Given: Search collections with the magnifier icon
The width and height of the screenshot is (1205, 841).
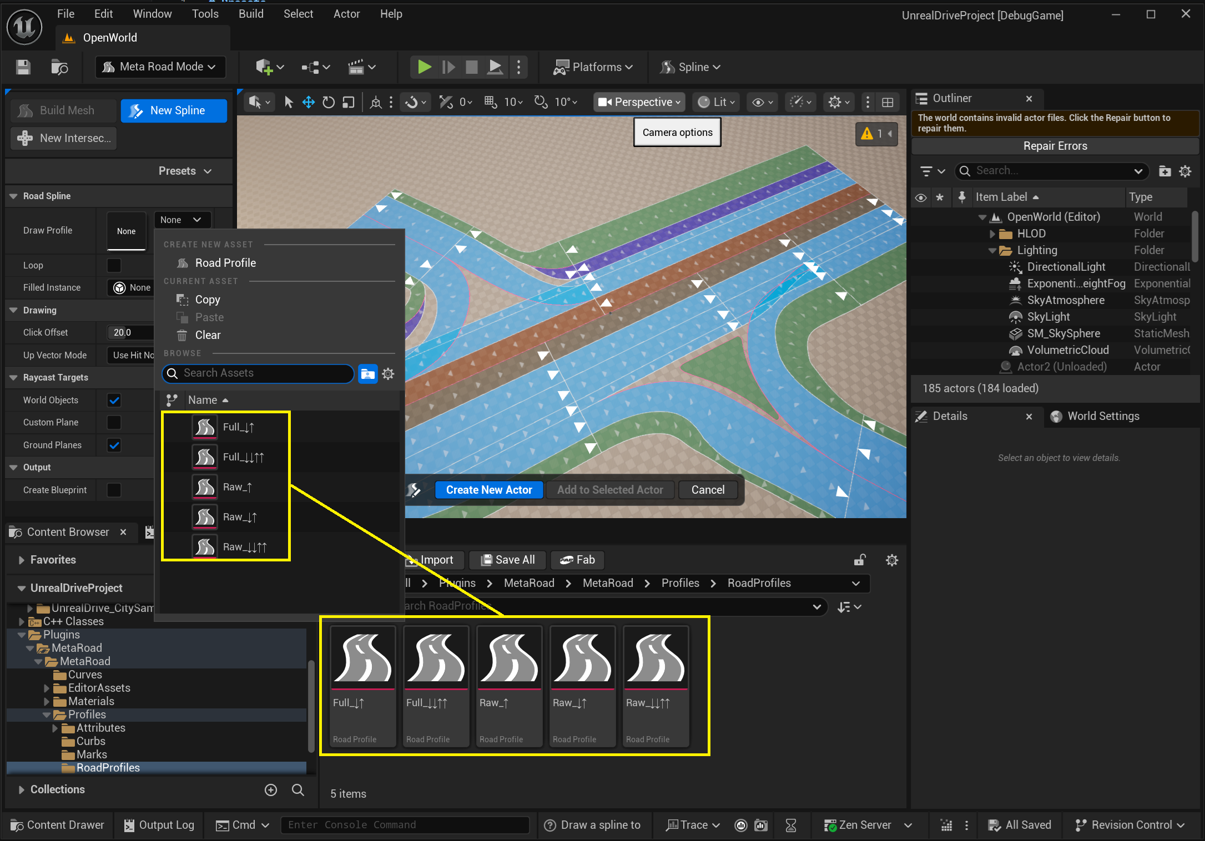Looking at the screenshot, I should [298, 790].
